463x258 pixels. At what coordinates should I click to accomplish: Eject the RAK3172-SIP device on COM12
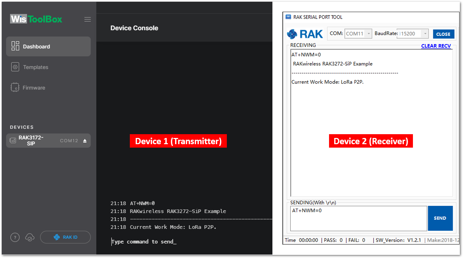[x=85, y=141]
